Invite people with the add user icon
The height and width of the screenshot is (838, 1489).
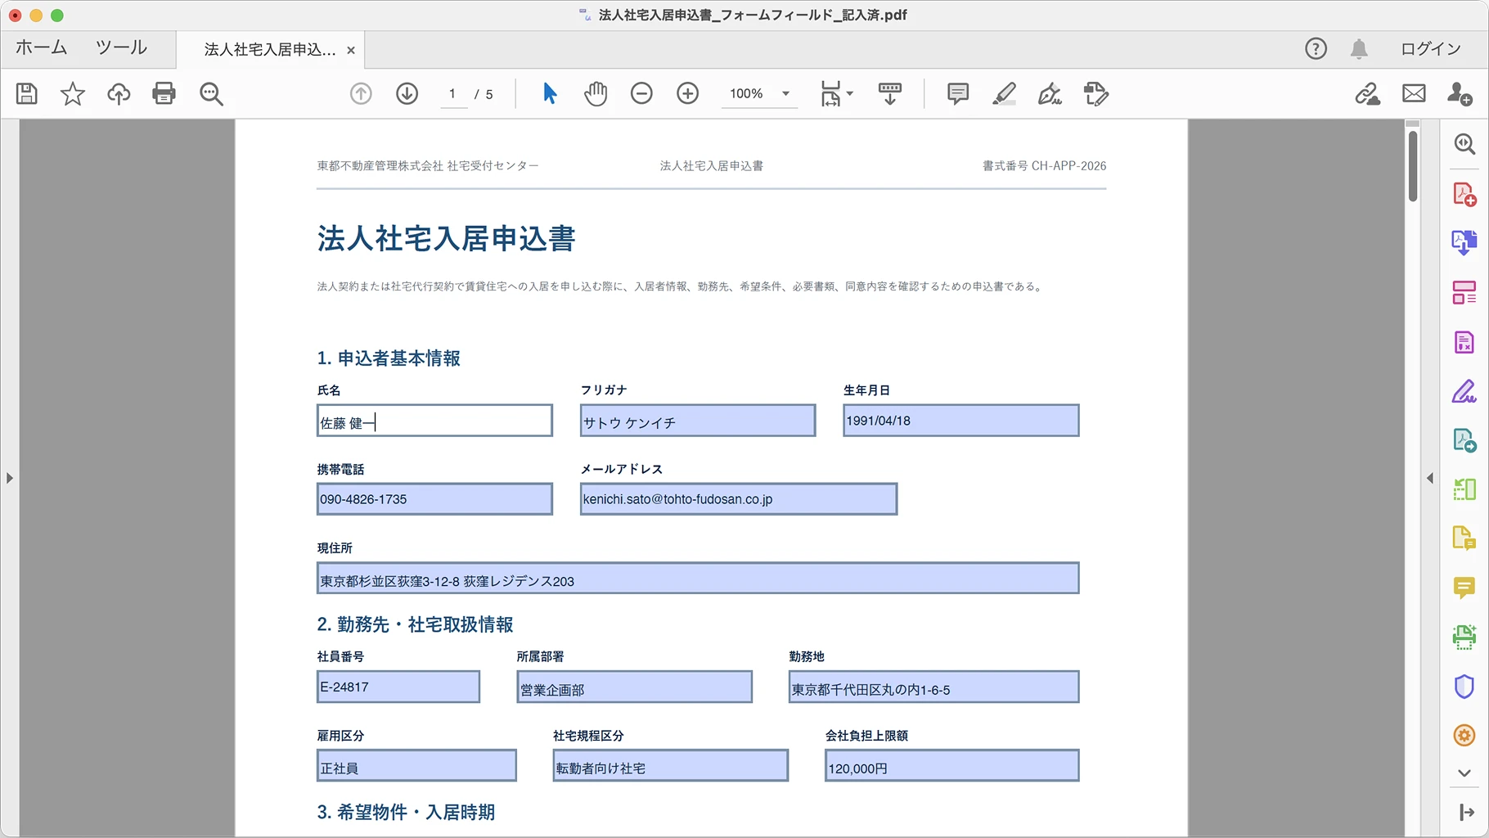pyautogui.click(x=1460, y=94)
